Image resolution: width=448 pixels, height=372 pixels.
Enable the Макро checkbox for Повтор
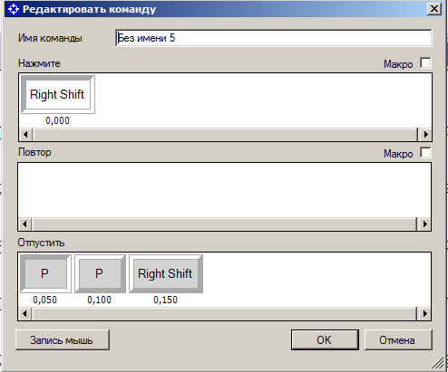425,153
